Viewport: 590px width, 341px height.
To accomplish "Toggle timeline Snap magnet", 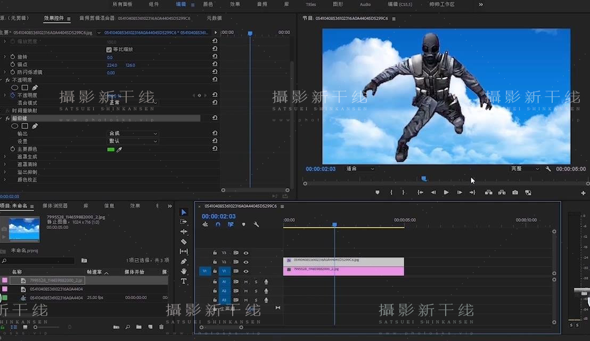I will 218,224.
